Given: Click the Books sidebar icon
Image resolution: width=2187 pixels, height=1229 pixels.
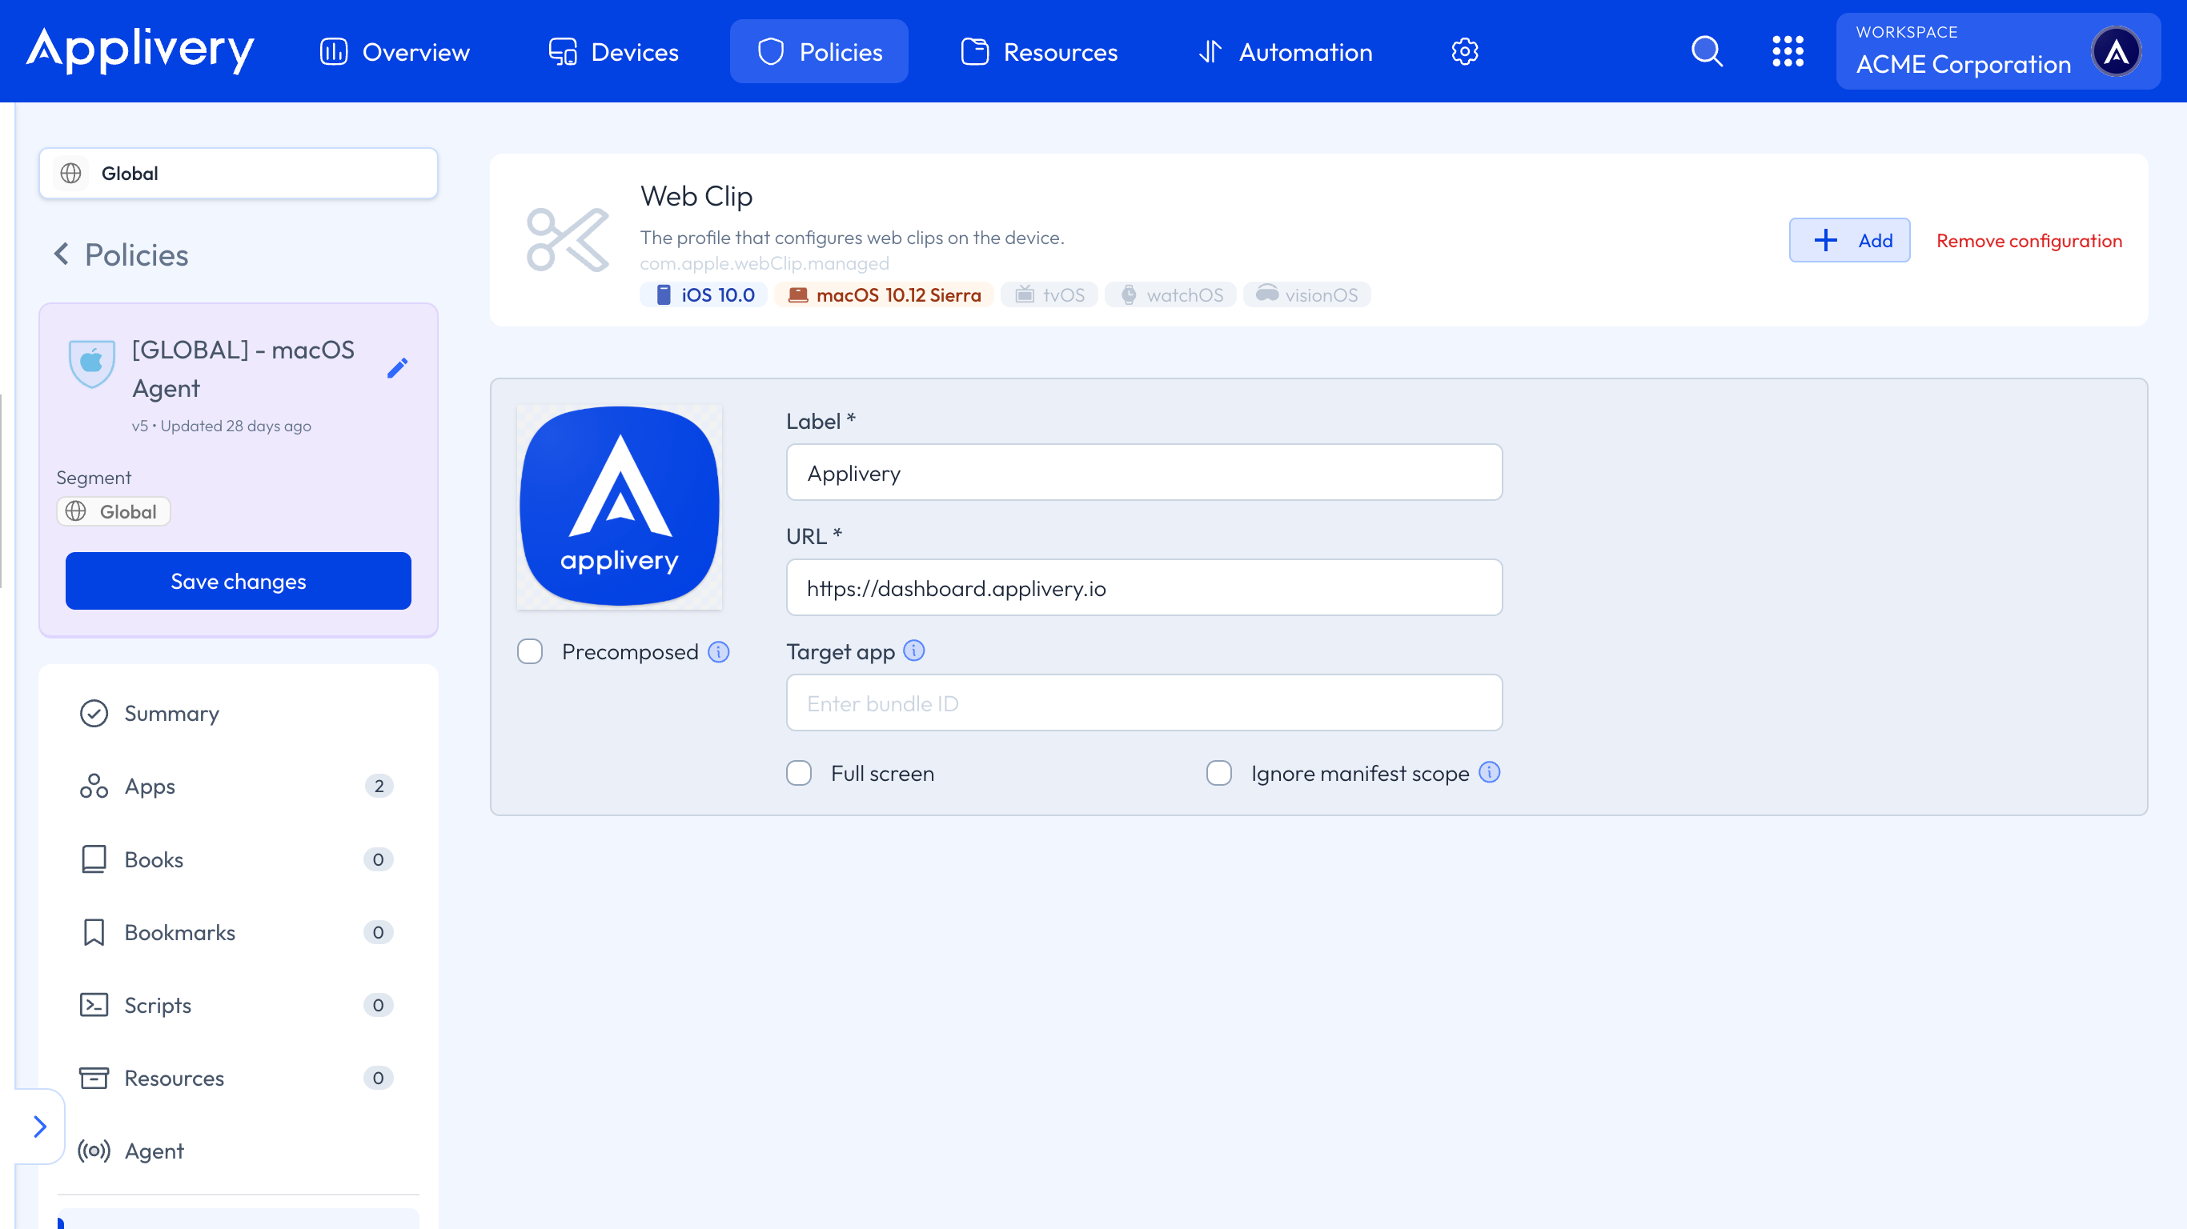Looking at the screenshot, I should [94, 859].
